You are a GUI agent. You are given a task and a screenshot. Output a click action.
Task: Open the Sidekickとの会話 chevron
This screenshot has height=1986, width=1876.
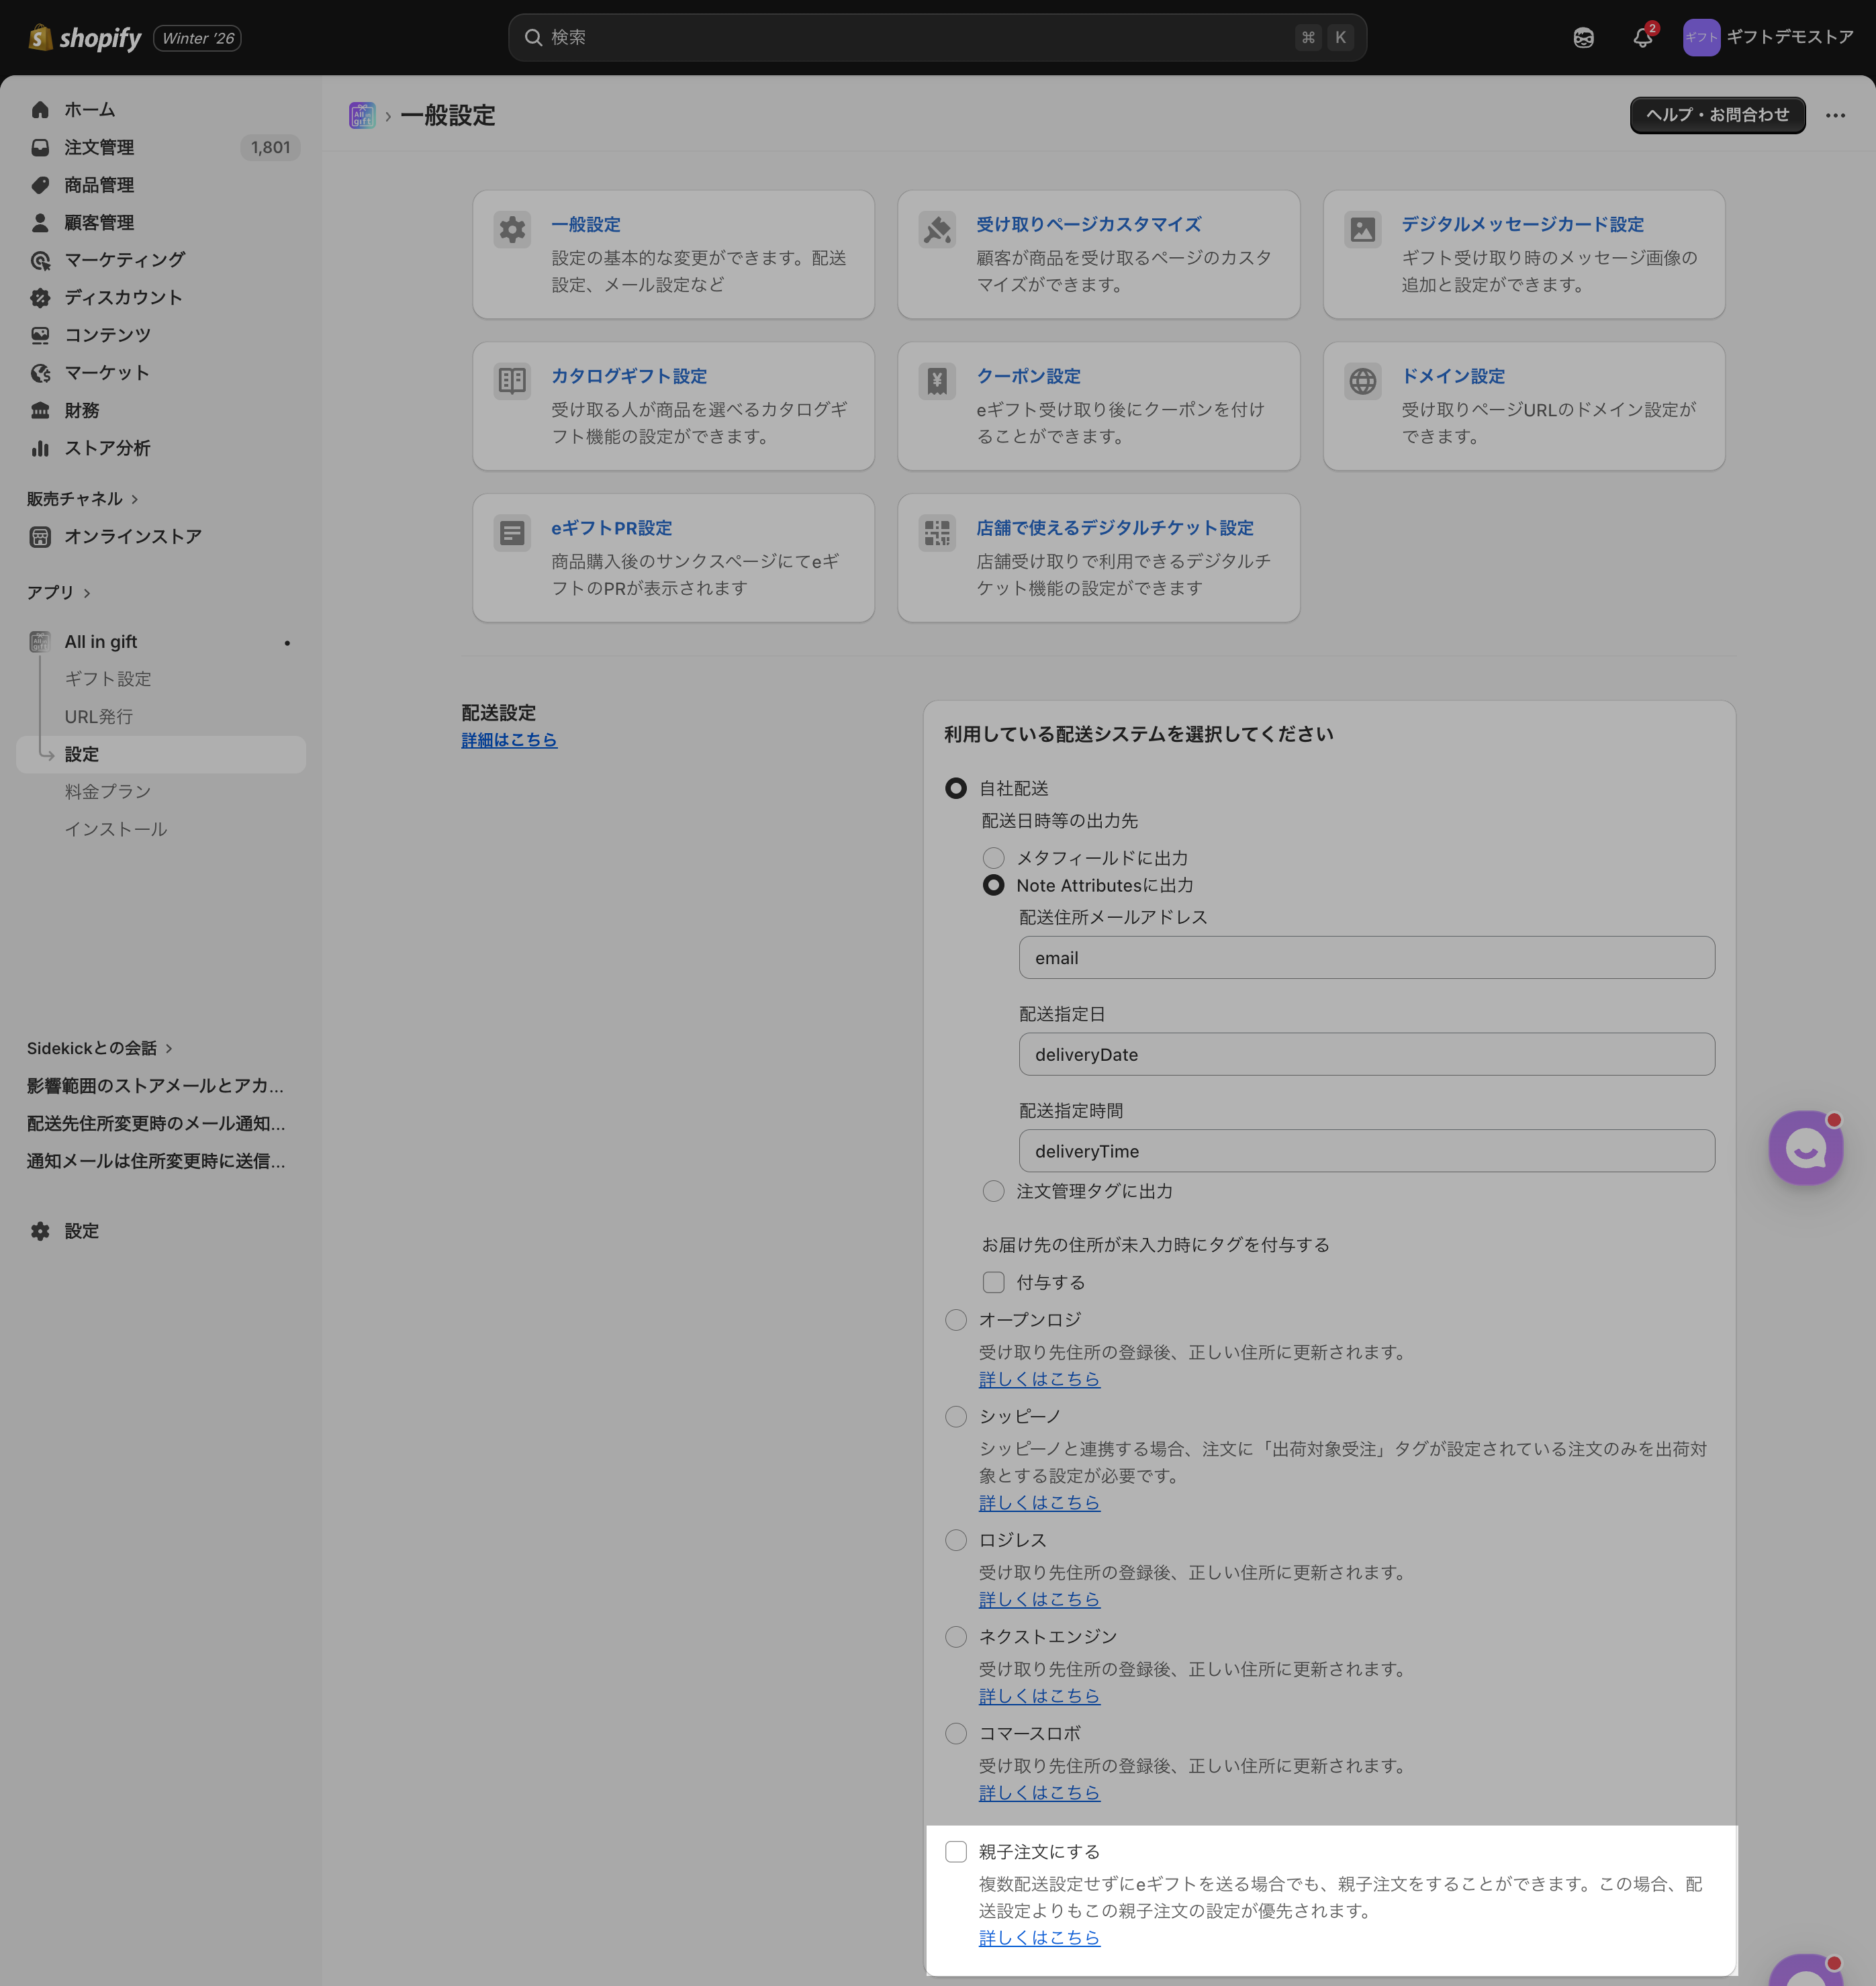169,1048
